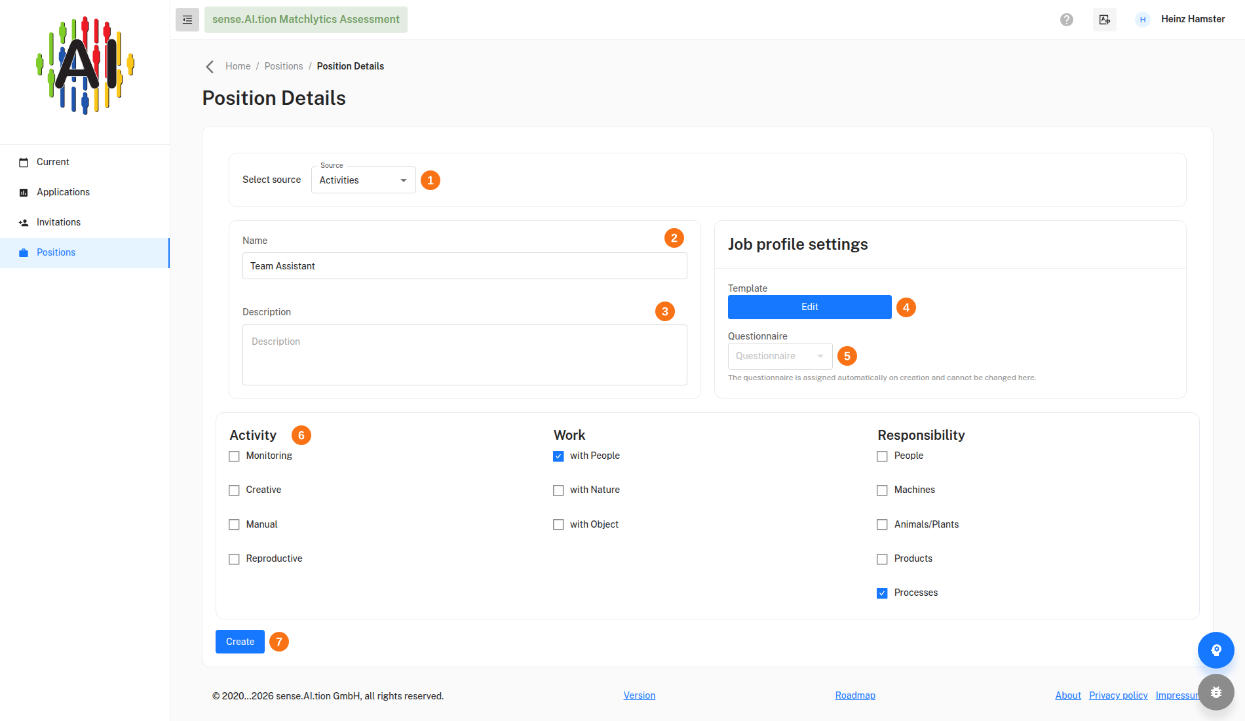Open the Version footer link
The width and height of the screenshot is (1245, 721).
[x=640, y=695]
